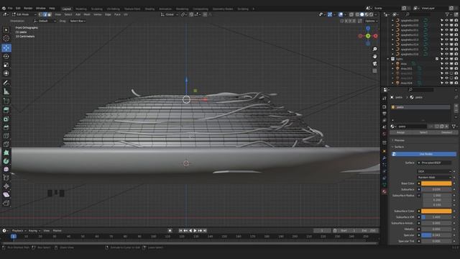The image size is (460, 259).
Task: Click the Principled BSDF surface shader button
Action: [434, 163]
